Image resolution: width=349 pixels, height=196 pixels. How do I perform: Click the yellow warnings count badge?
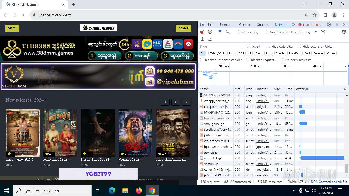click(309, 25)
